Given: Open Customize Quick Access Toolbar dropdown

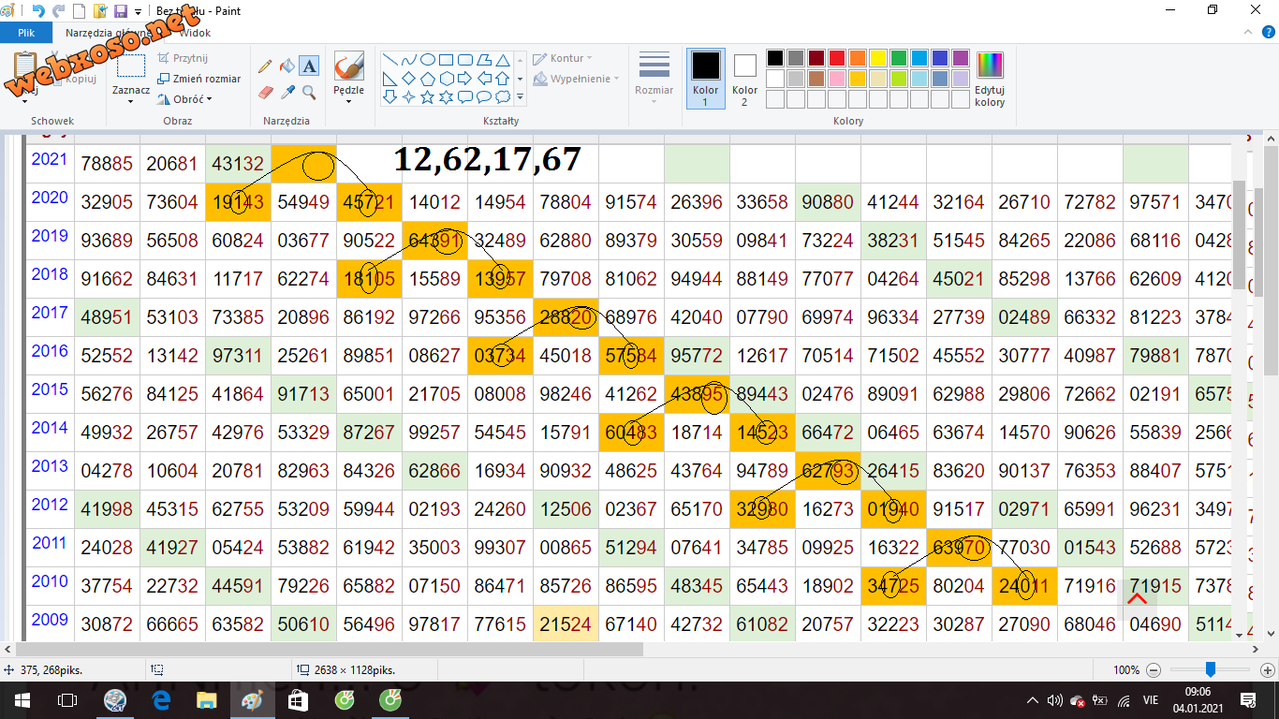Looking at the screenshot, I should [x=139, y=12].
